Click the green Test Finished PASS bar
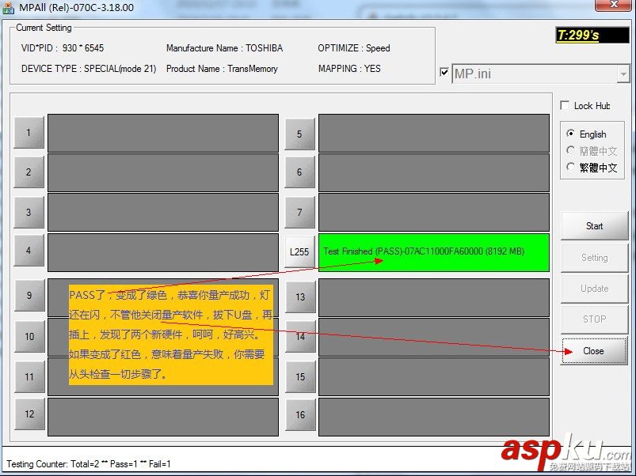Image resolution: width=636 pixels, height=476 pixels. click(433, 251)
